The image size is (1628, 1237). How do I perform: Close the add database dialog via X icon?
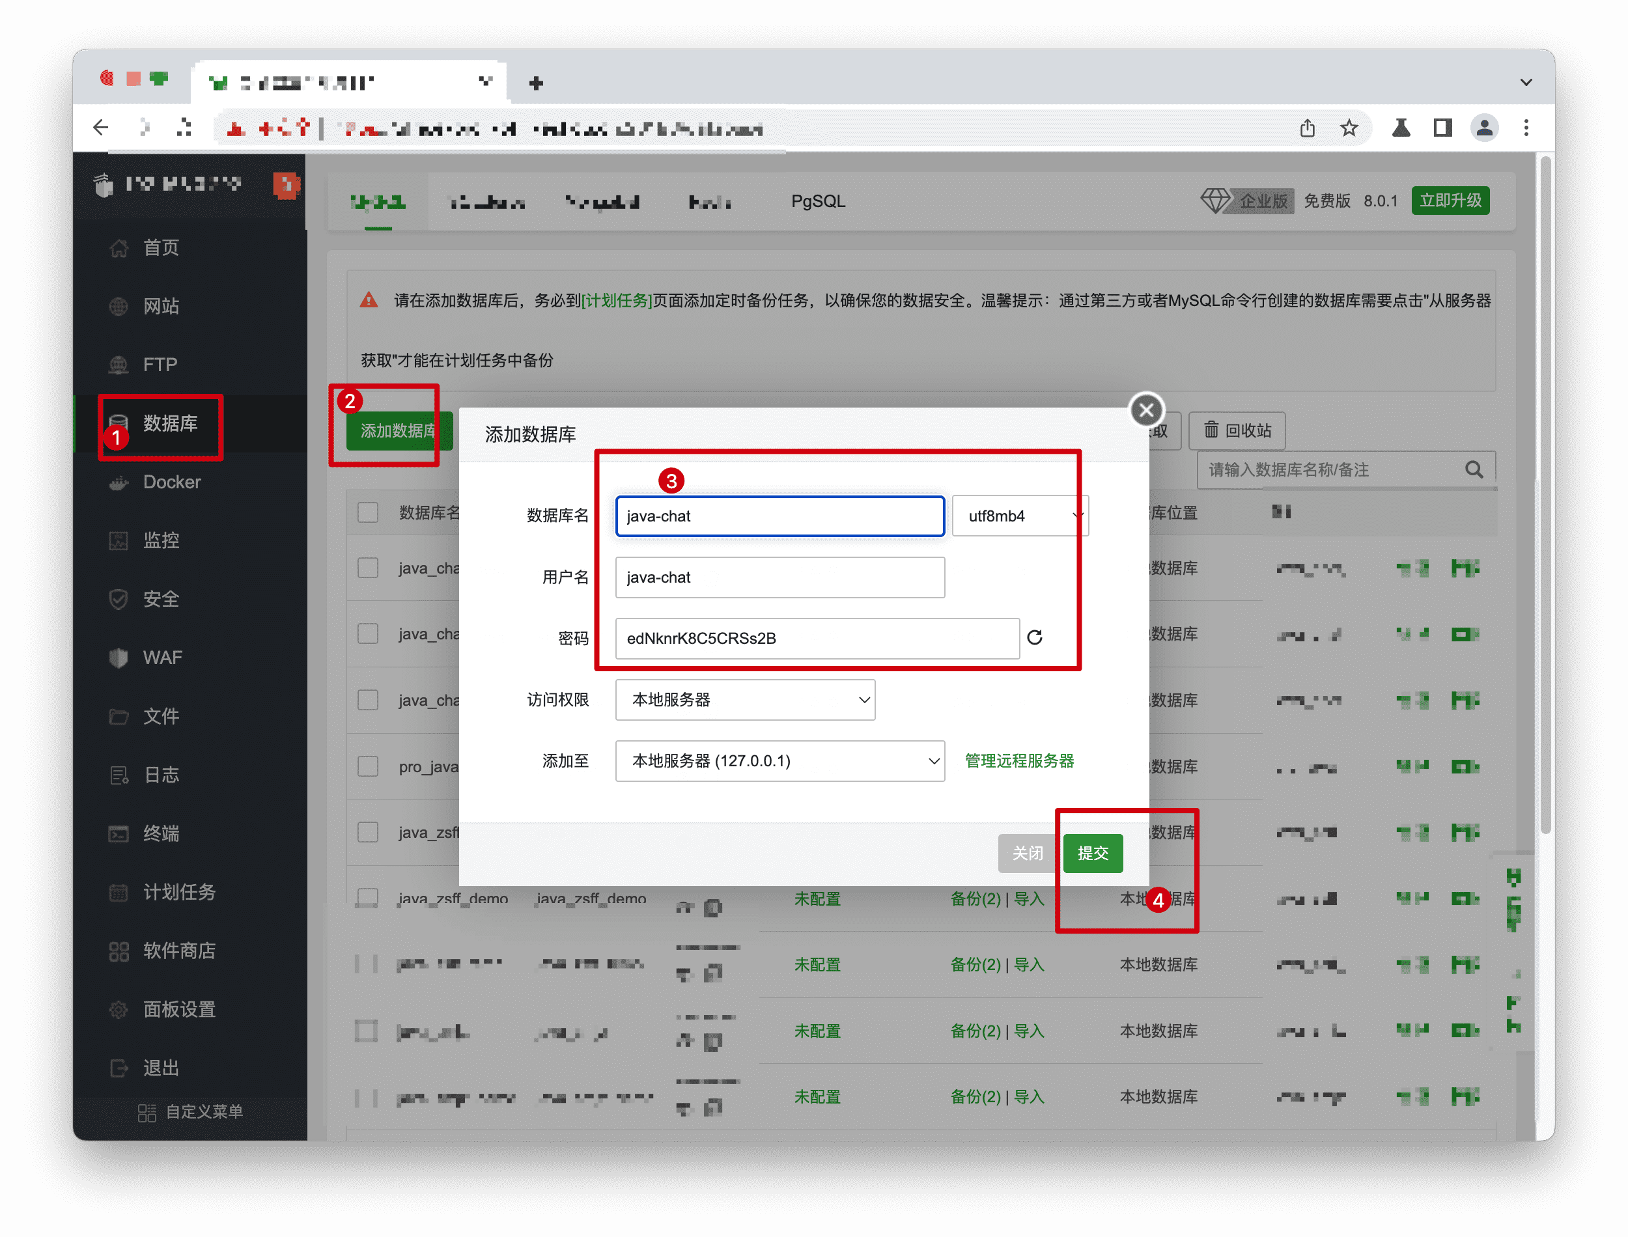click(1145, 410)
